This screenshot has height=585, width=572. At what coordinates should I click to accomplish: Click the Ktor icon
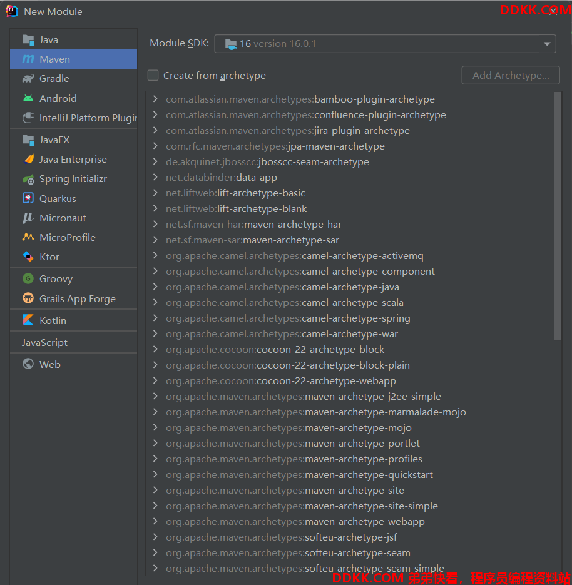pos(28,257)
